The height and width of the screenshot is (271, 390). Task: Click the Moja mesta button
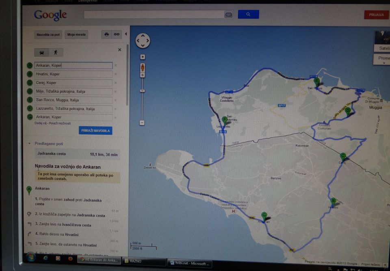click(x=76, y=34)
